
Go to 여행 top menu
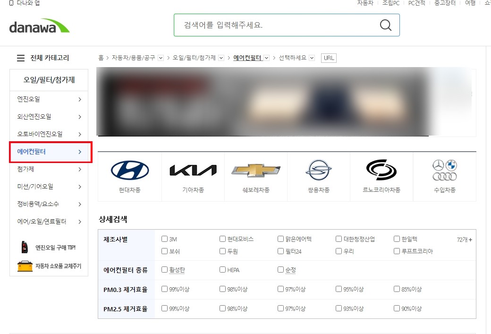pyautogui.click(x=470, y=3)
